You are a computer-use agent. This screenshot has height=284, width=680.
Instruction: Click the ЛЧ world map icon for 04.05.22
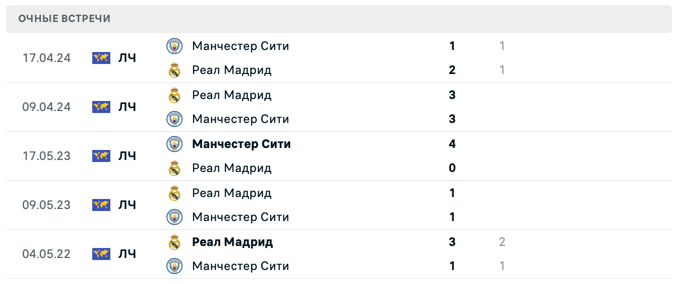101,254
